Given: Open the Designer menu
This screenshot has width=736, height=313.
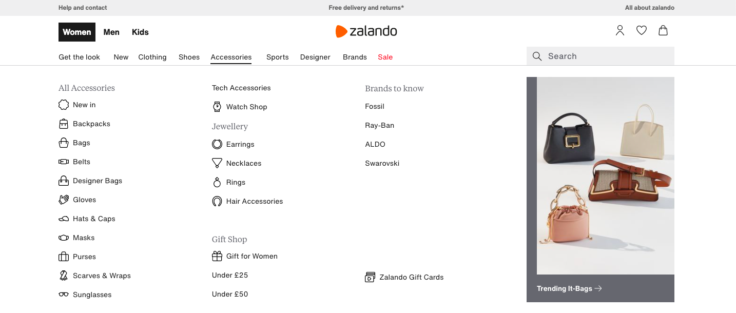Looking at the screenshot, I should tap(315, 57).
